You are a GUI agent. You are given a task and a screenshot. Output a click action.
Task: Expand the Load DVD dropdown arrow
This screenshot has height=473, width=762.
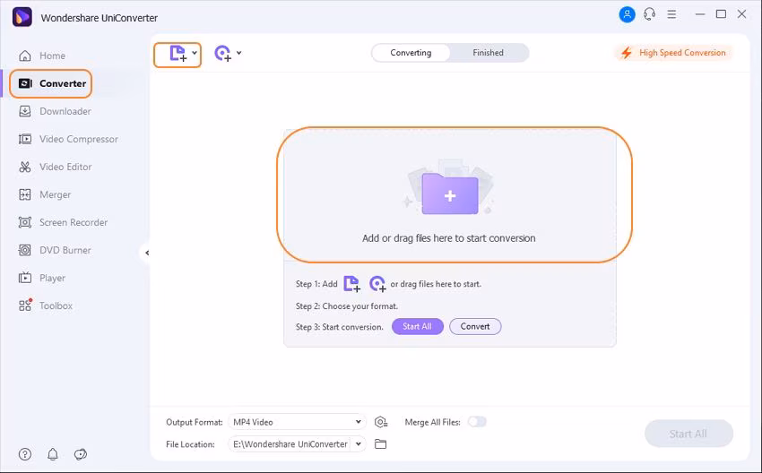click(239, 53)
